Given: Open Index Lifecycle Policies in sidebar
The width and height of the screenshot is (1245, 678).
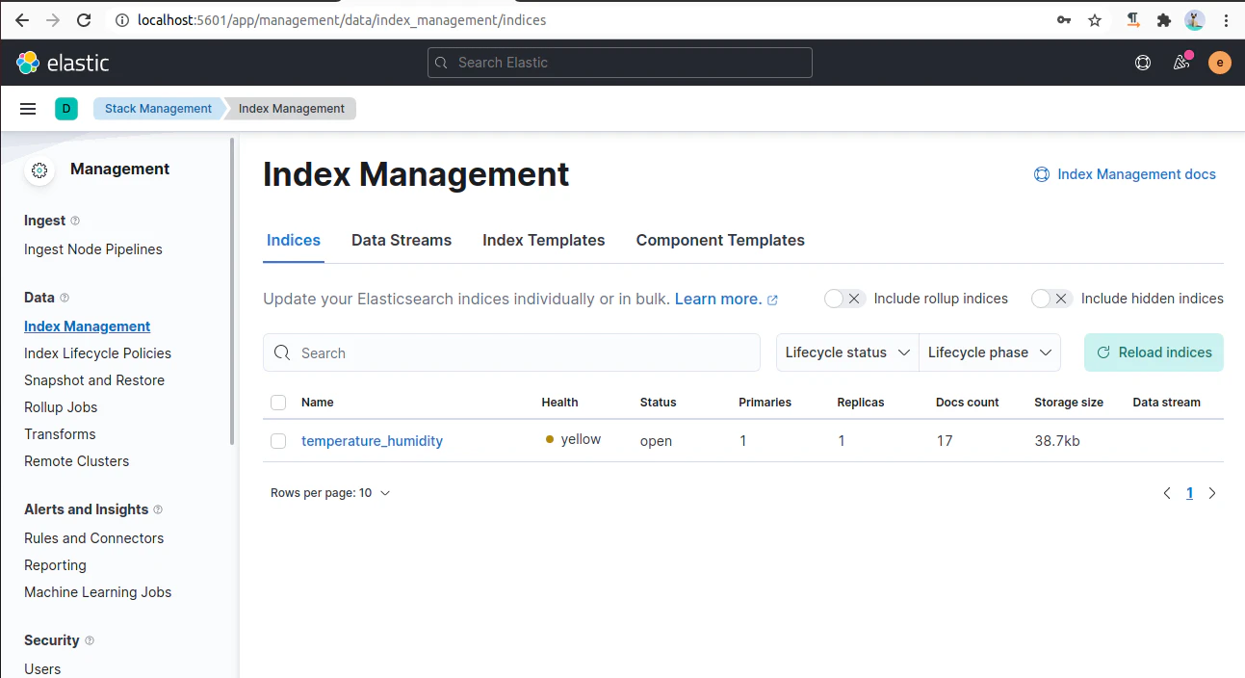Looking at the screenshot, I should (x=97, y=353).
